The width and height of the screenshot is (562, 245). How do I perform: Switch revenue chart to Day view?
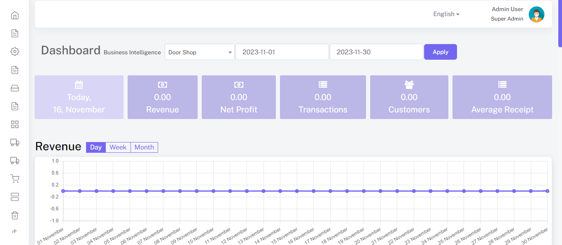[96, 147]
